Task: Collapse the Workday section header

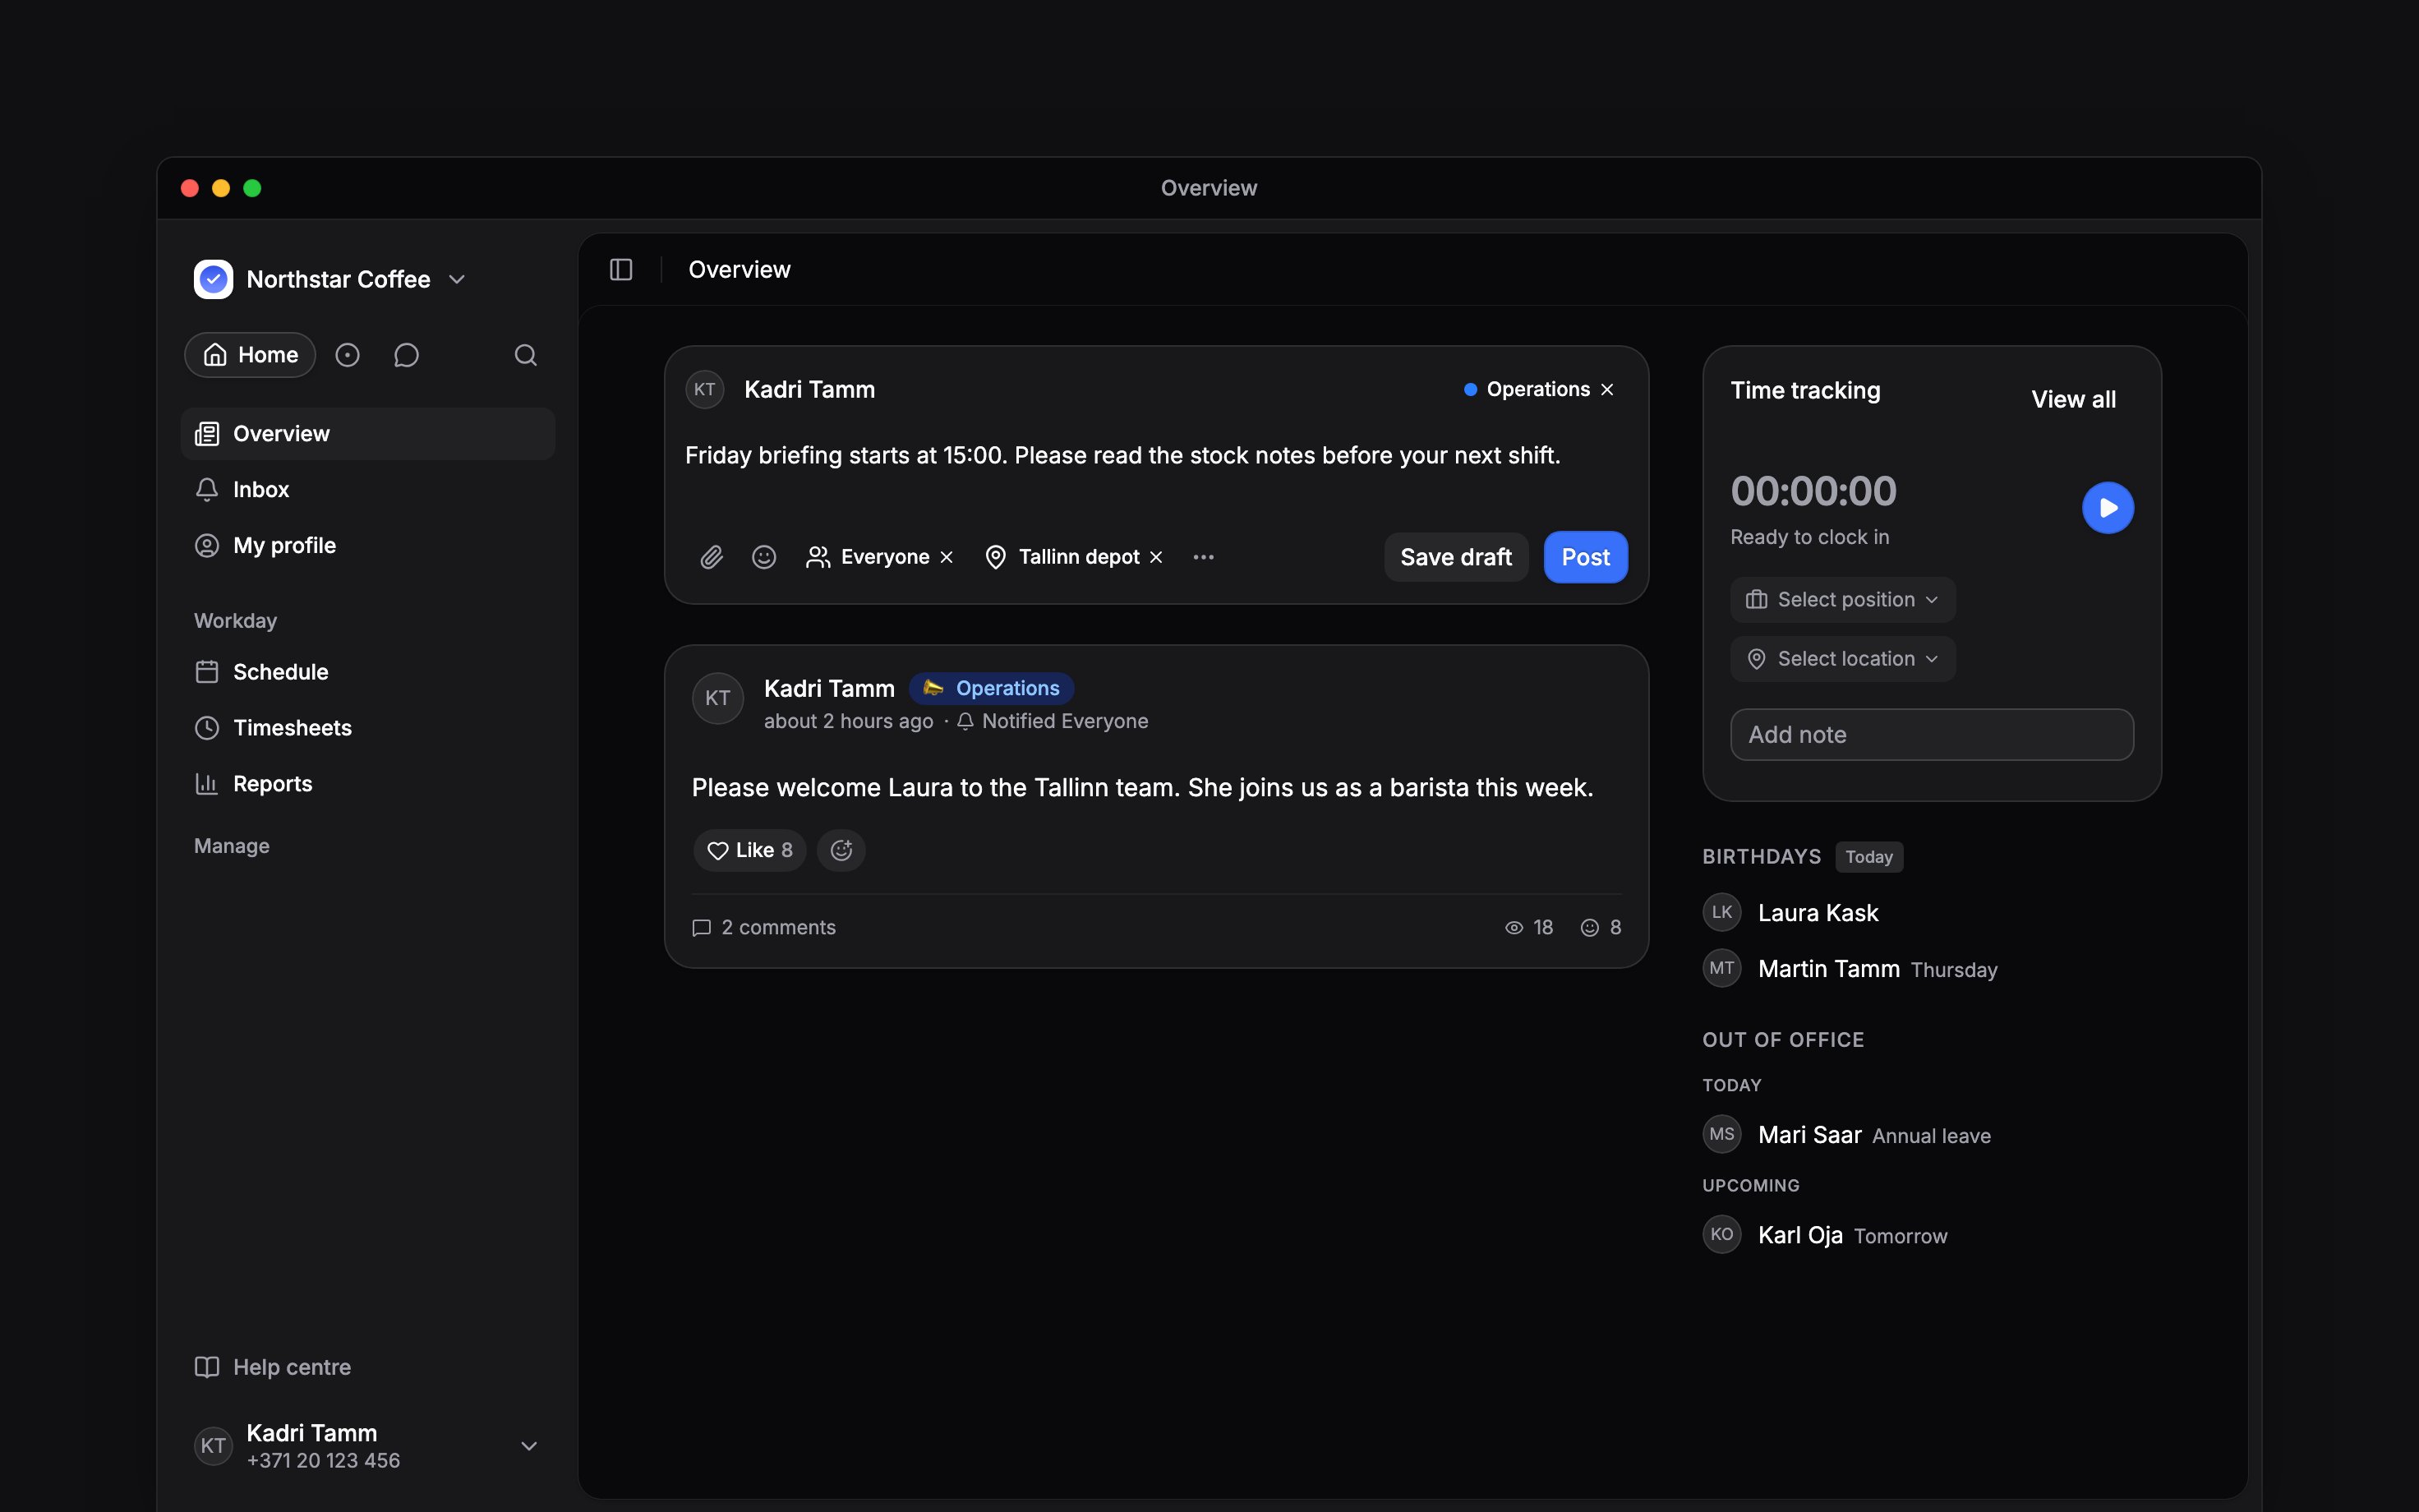Action: 236,621
